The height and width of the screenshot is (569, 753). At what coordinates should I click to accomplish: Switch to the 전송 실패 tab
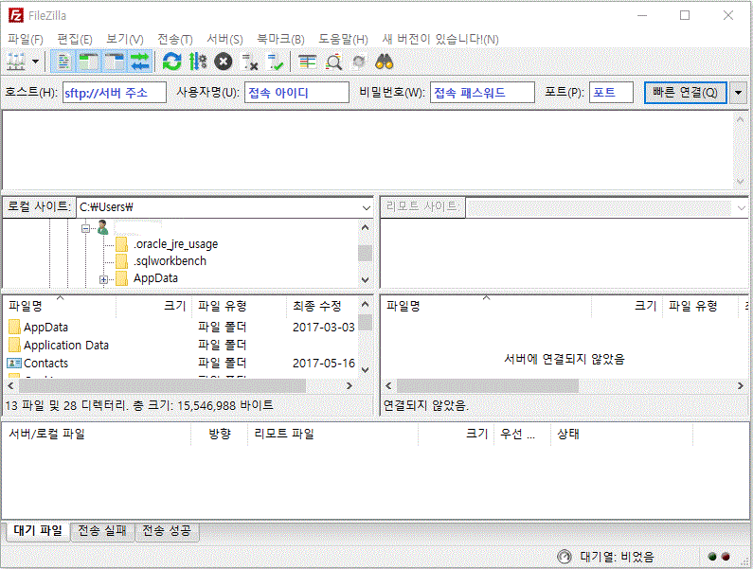[x=102, y=531]
